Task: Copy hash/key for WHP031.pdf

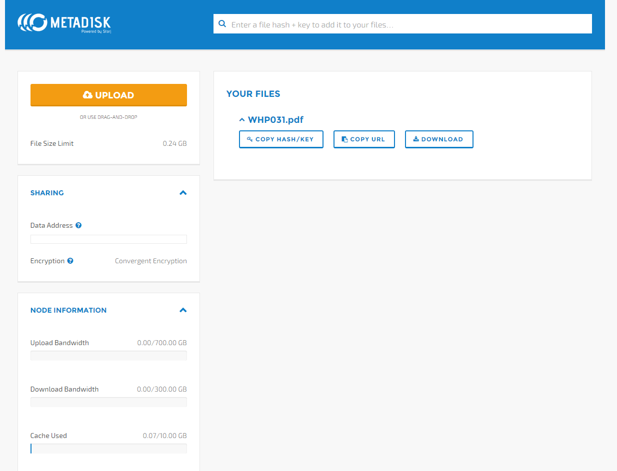Action: [x=281, y=139]
